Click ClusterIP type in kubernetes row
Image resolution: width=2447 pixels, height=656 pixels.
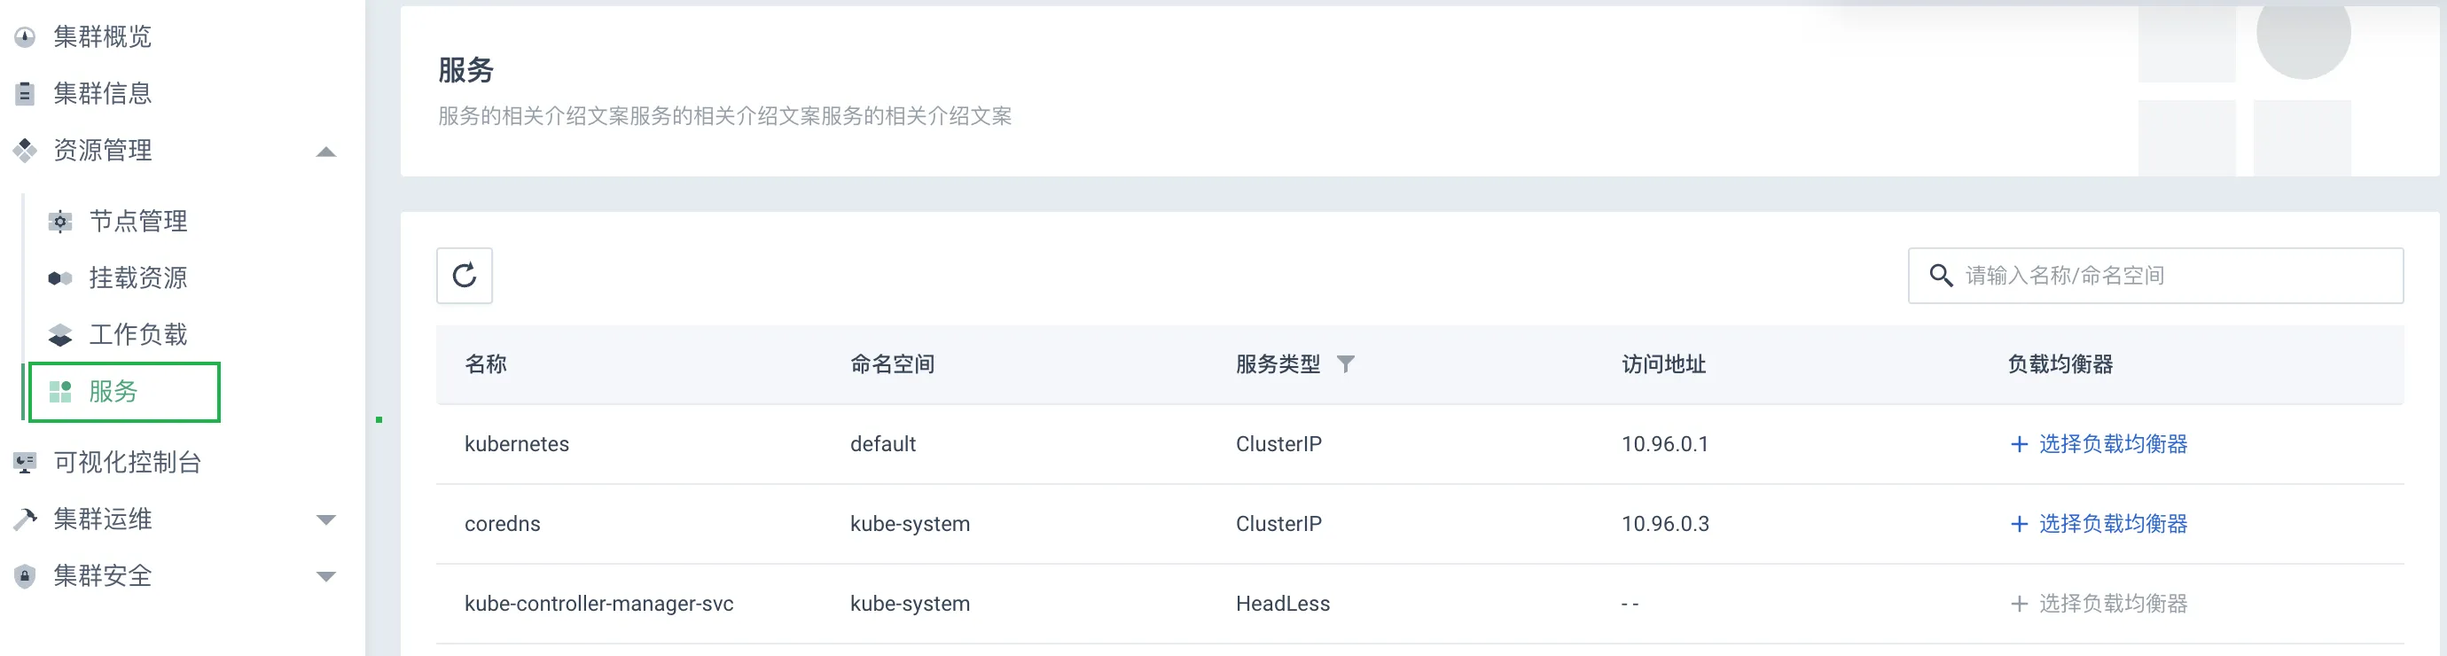[x=1278, y=444]
